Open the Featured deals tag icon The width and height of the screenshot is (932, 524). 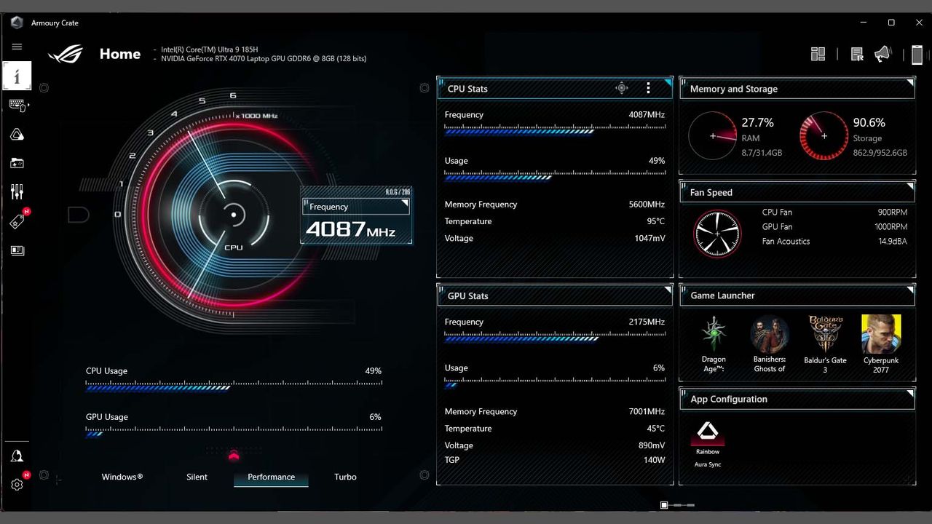17,221
